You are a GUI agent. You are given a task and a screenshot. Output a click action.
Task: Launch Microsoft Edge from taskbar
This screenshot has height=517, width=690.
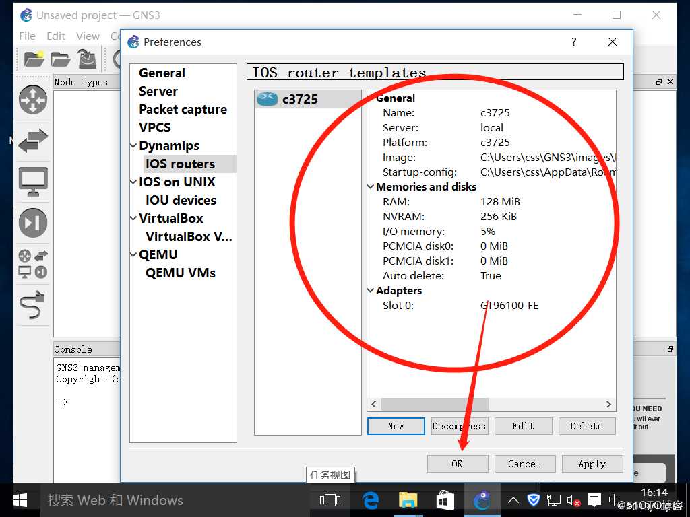coord(371,500)
